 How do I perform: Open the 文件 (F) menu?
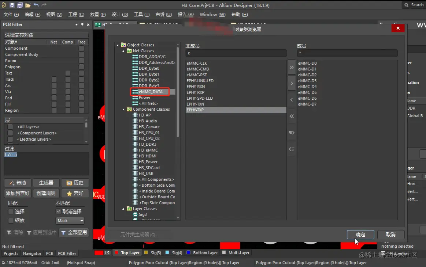(x=11, y=15)
